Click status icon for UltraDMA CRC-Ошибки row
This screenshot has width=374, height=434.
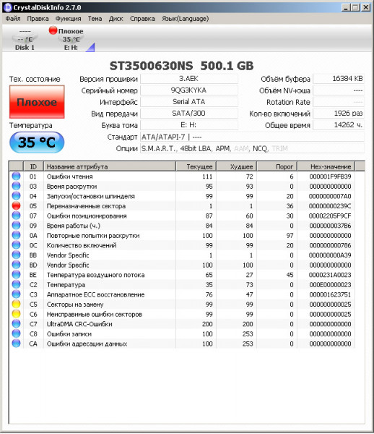tap(17, 323)
